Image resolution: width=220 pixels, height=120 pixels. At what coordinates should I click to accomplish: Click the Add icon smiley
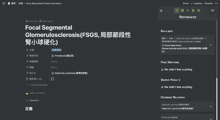point(27,21)
